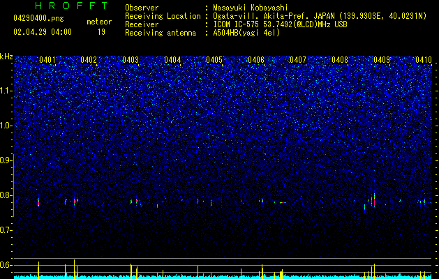439x279 pixels.
Task: Click the 0409 time marker
Action: pos(382,59)
